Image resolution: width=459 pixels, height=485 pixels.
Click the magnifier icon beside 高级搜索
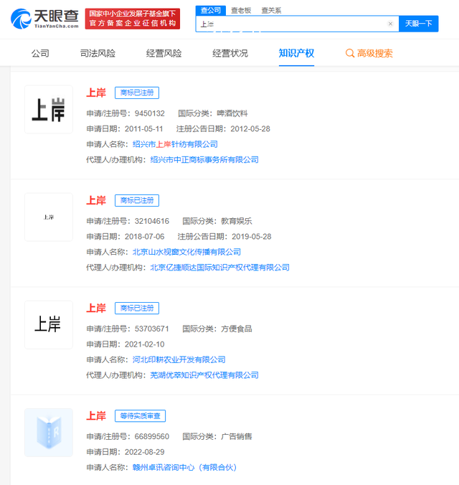click(x=350, y=54)
